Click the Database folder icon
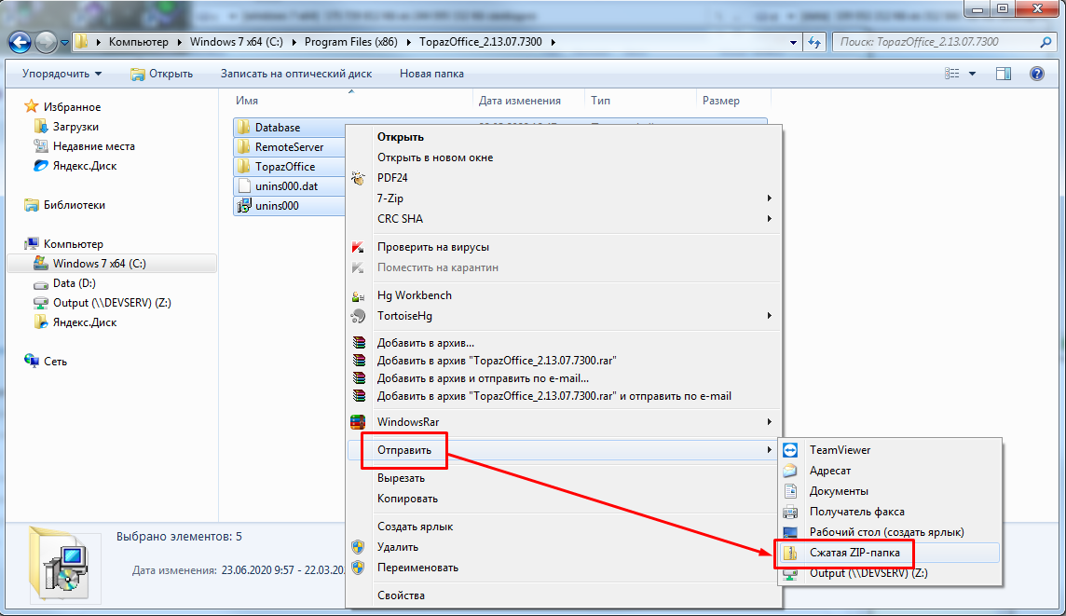 click(243, 127)
